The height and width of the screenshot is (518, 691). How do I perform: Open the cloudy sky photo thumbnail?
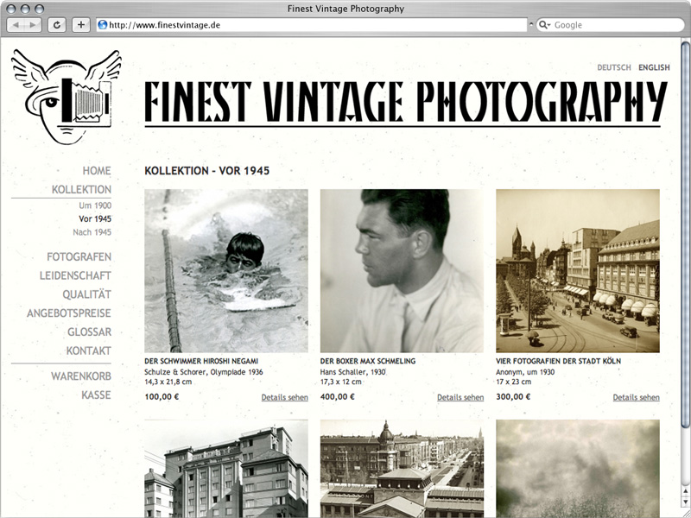pyautogui.click(x=578, y=468)
